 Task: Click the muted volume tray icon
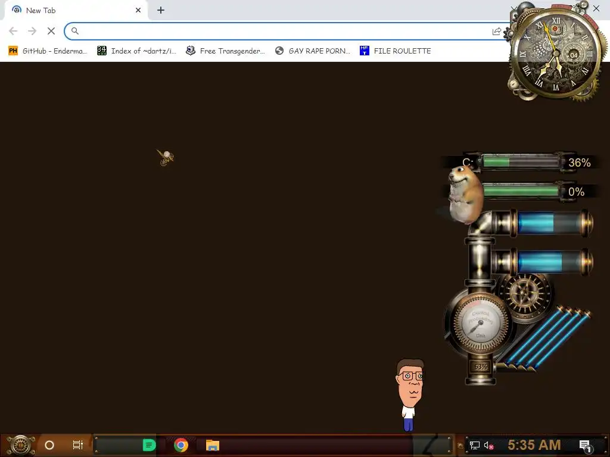pos(489,445)
